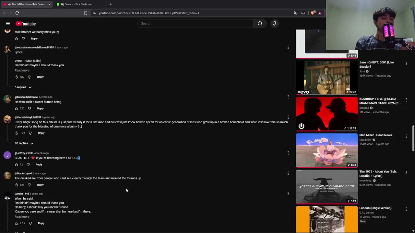
Task: Open more options for Jaze QNEPT video
Action: [x=406, y=64]
